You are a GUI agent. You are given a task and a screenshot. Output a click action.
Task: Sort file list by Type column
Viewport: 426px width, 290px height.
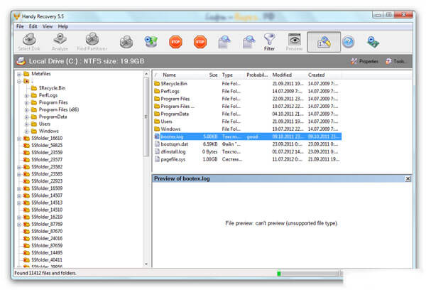227,75
